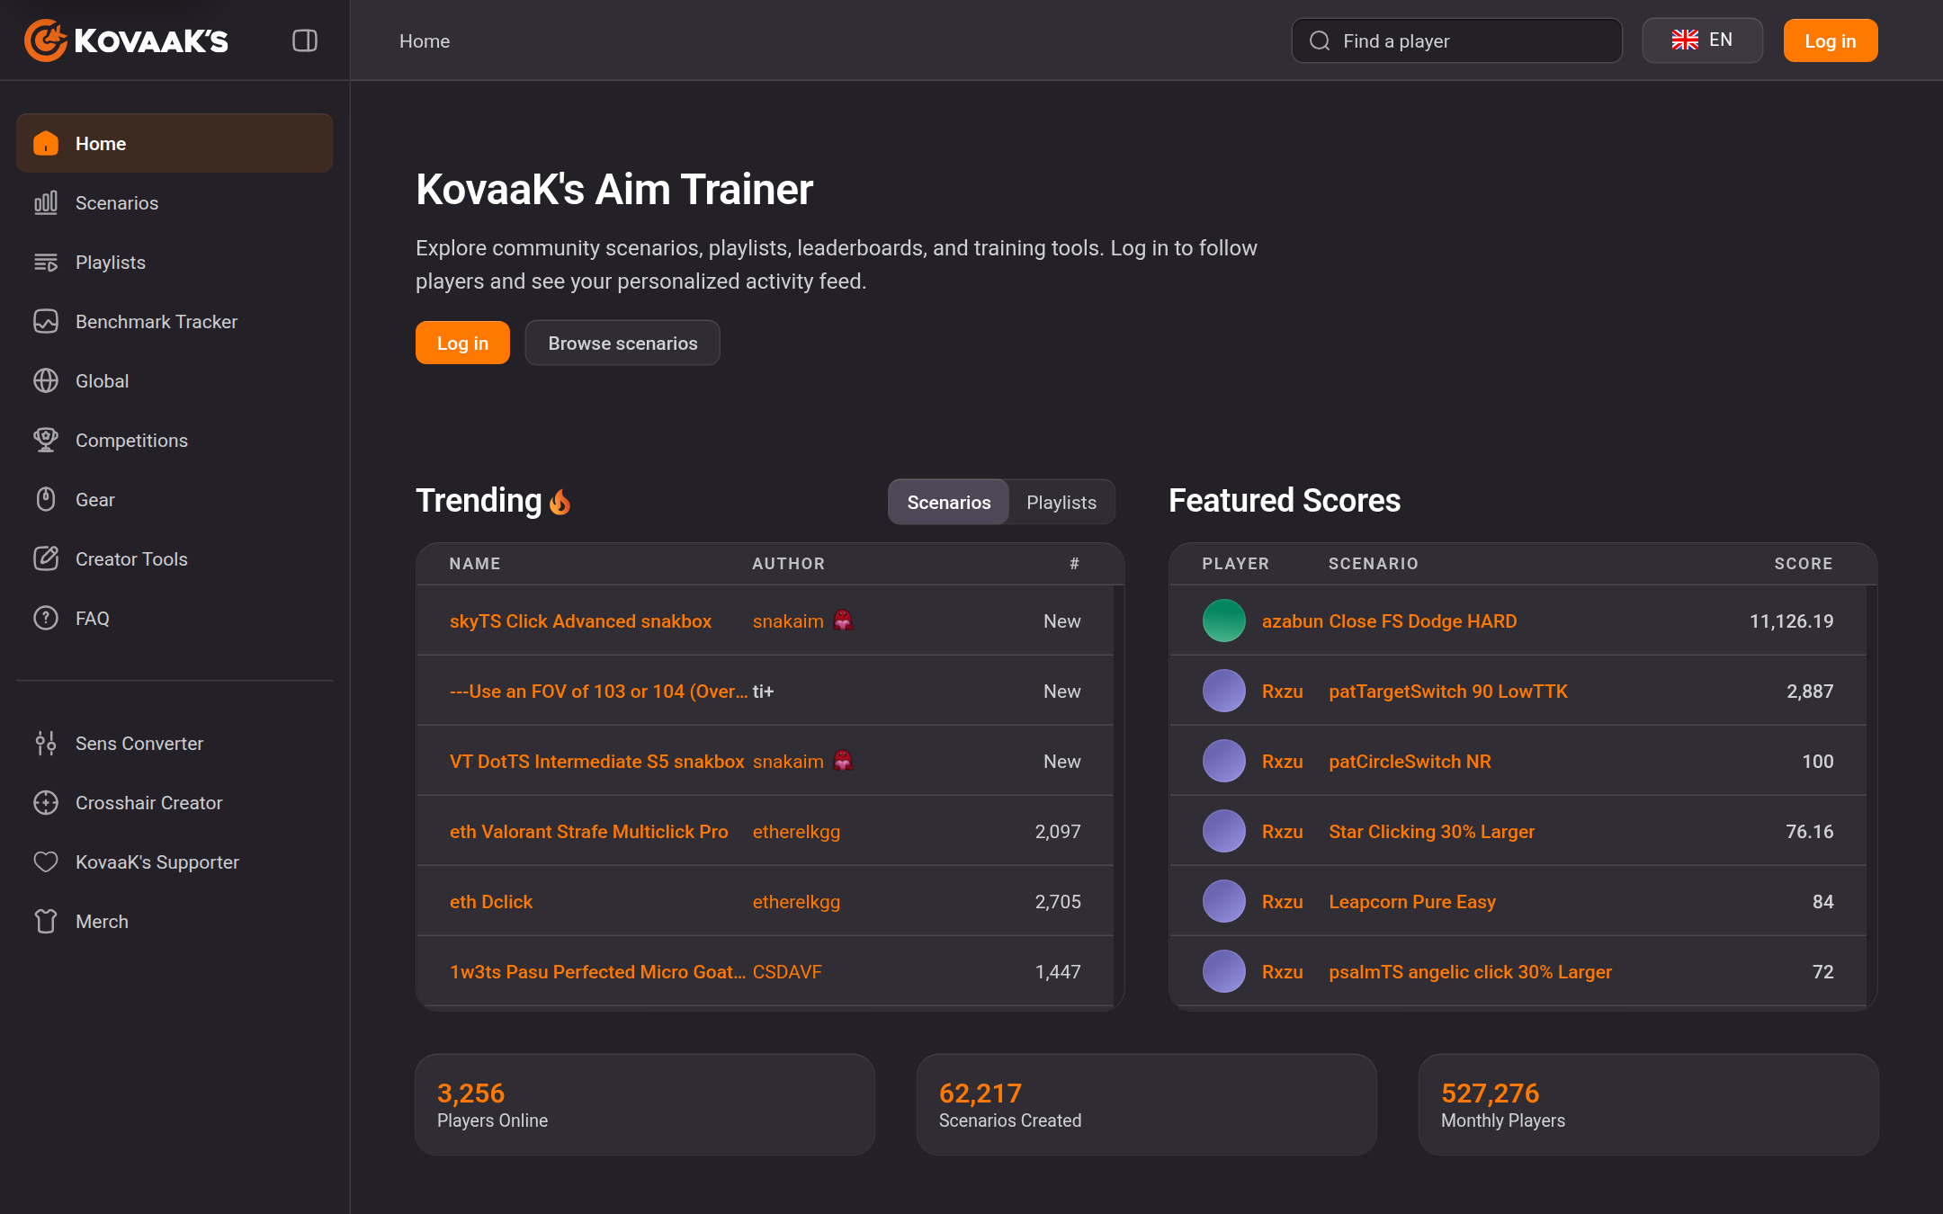
Task: Click the Merch t-shirt icon
Action: click(x=46, y=921)
